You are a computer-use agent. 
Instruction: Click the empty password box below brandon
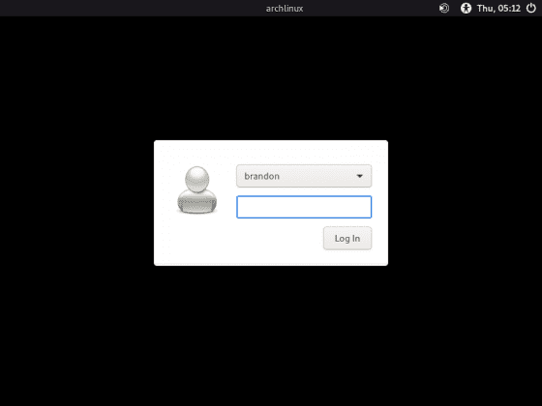pyautogui.click(x=304, y=207)
